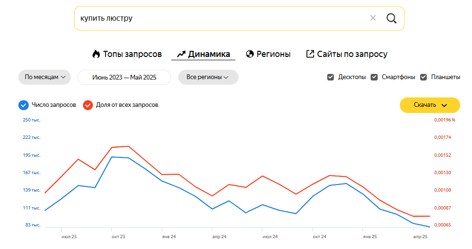This screenshot has width=472, height=249.
Task: Switch to the Регионы tab
Action: pyautogui.click(x=273, y=54)
